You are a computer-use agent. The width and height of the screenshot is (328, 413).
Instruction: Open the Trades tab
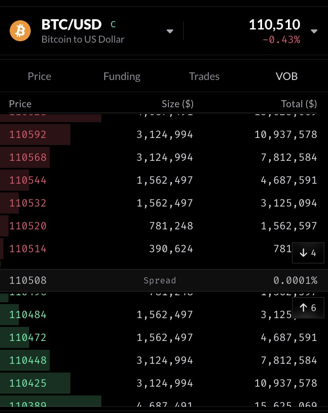point(204,76)
